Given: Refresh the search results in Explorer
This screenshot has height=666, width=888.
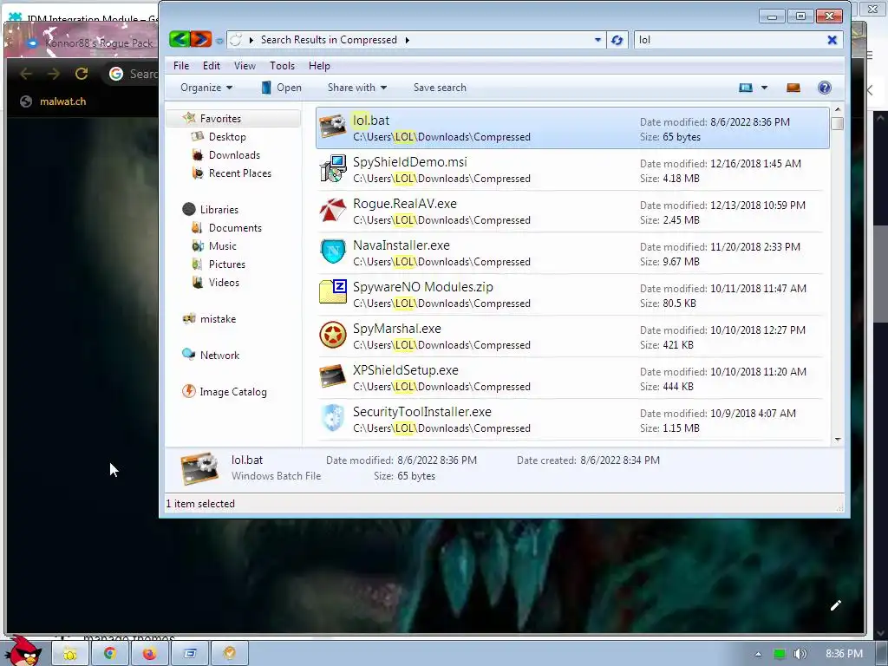Looking at the screenshot, I should point(617,40).
